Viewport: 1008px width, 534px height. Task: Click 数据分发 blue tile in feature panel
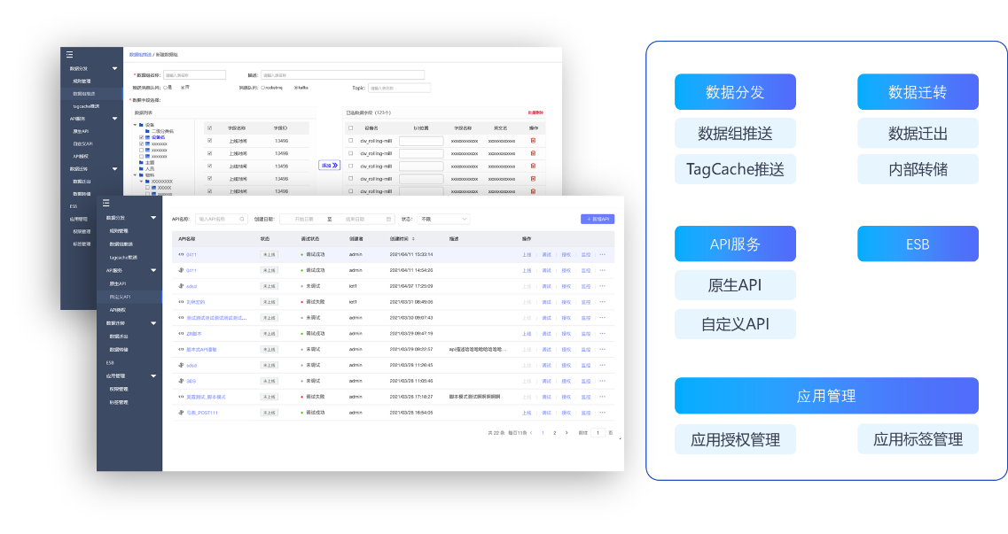[735, 92]
